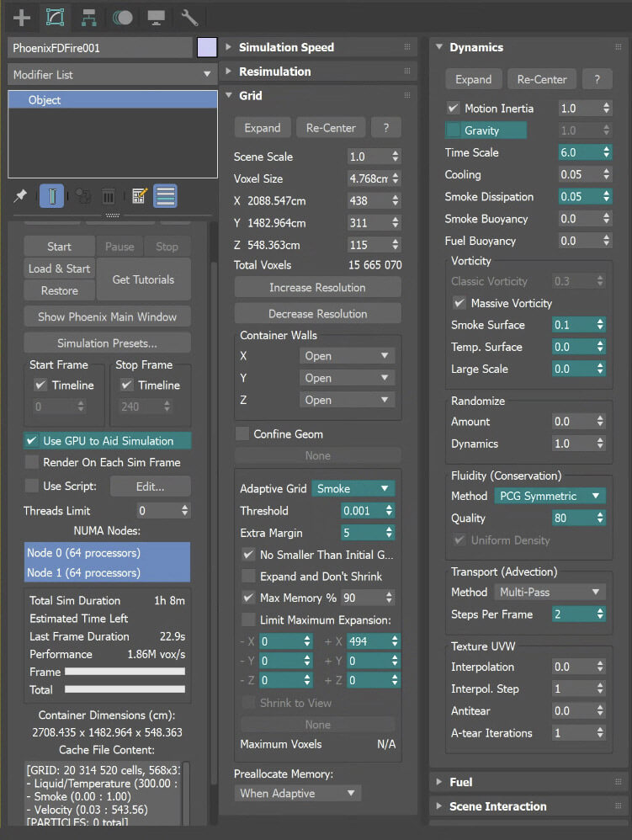Open Adaptive Grid Smoke dropdown
The width and height of the screenshot is (632, 840).
[353, 488]
